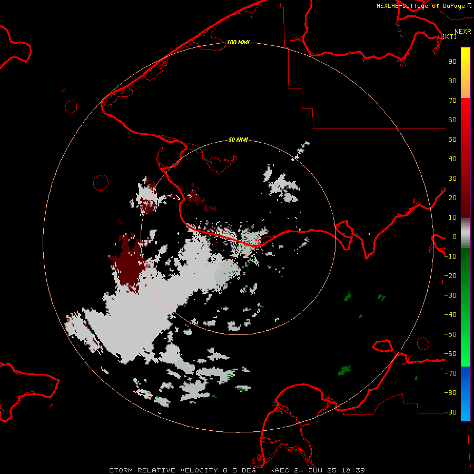Screen dimensions: 474x474
Task: Click the positive 70 scale value
Action: pos(452,101)
